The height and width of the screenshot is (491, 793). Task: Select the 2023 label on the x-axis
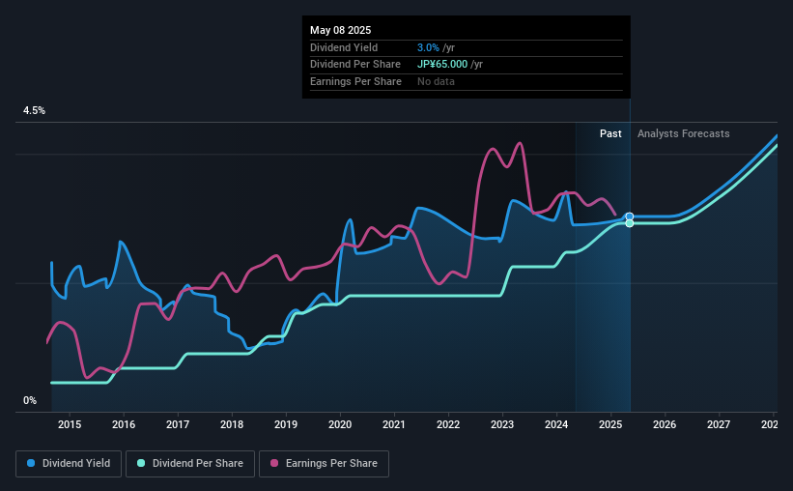coord(502,424)
